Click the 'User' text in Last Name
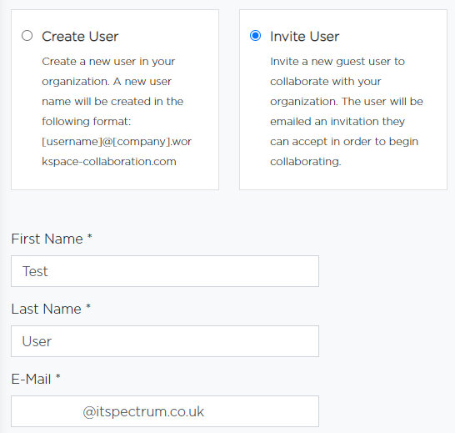 pos(37,341)
